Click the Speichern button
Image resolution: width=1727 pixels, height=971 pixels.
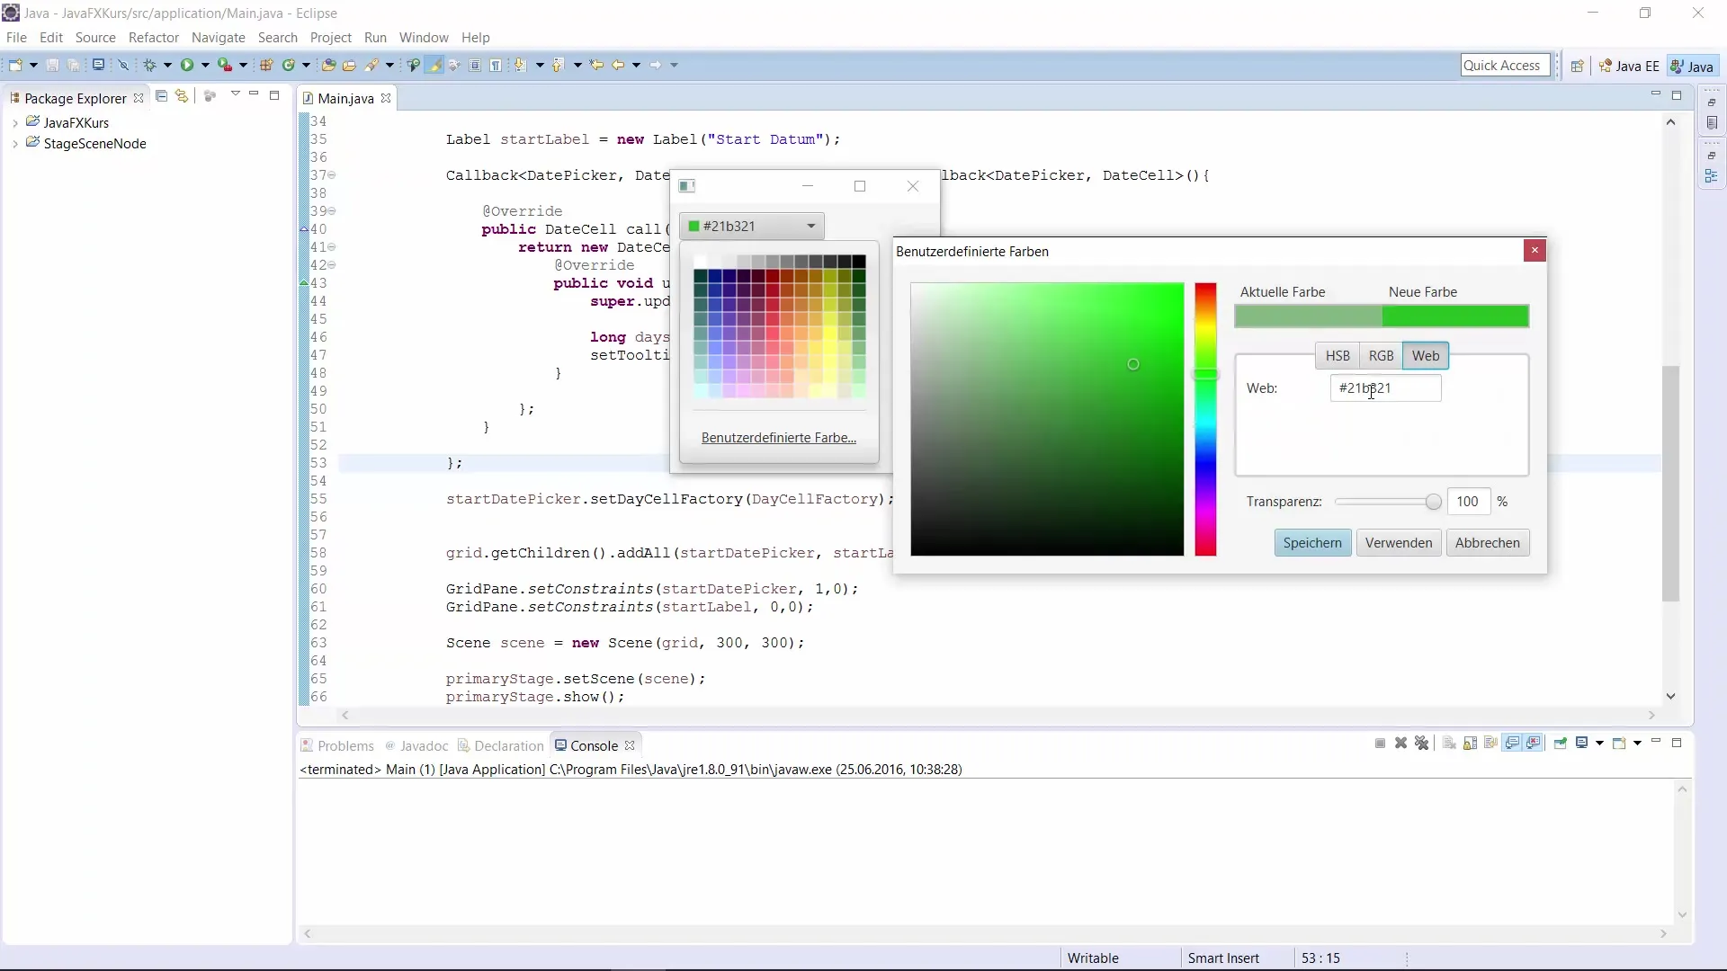[x=1312, y=543]
